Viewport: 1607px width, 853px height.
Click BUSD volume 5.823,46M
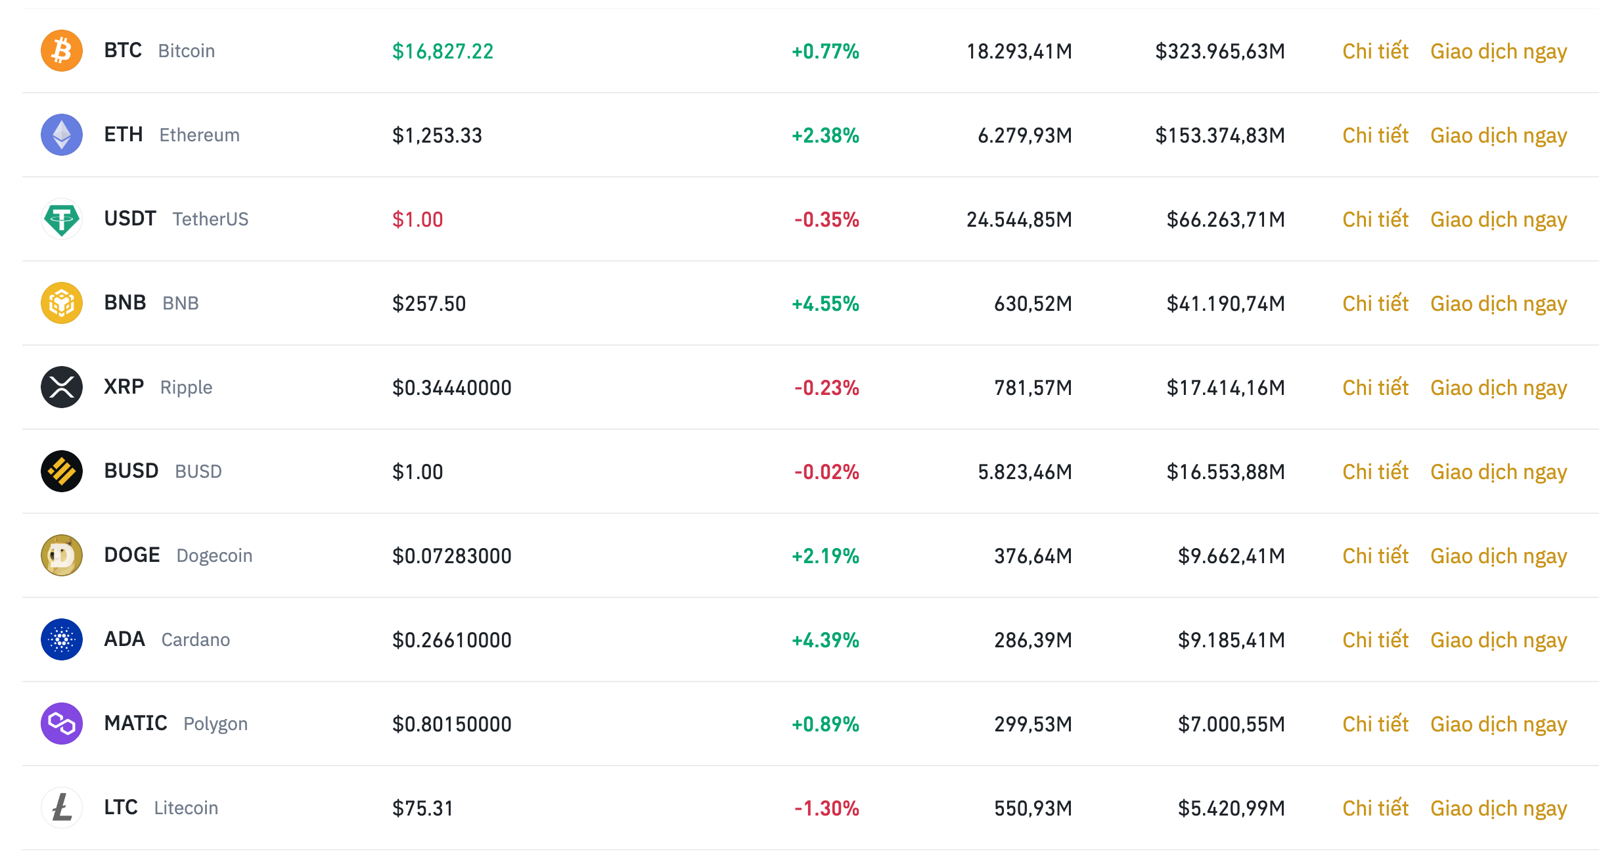1025,472
